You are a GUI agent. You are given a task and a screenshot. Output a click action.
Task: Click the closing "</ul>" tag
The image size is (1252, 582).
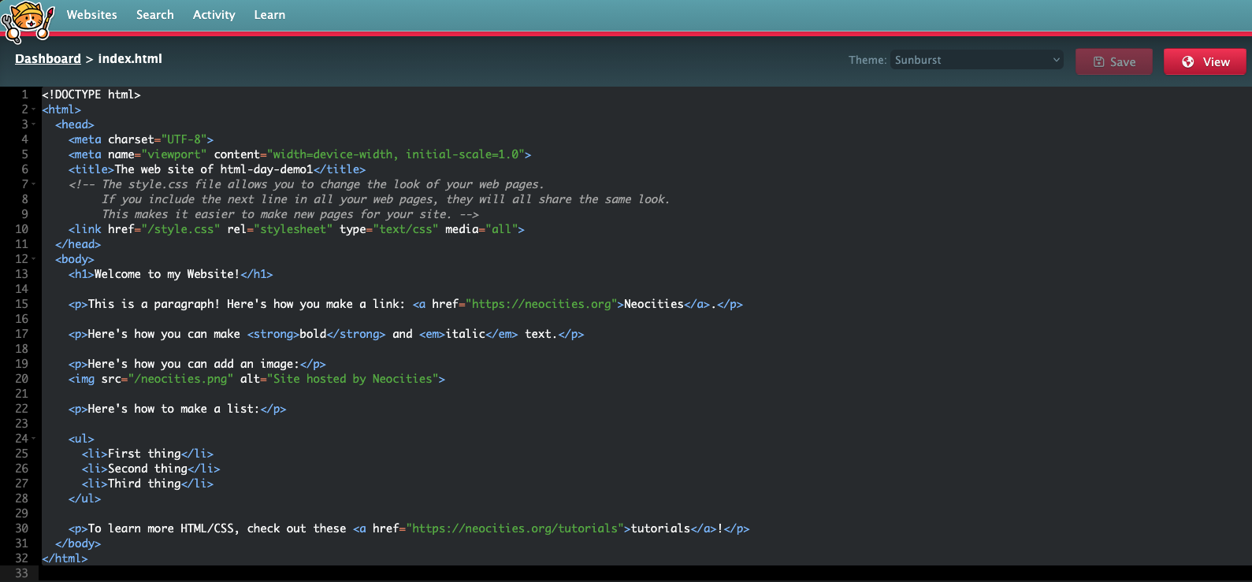pos(85,499)
